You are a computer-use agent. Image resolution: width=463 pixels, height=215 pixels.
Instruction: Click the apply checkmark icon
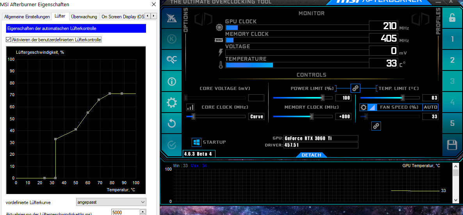pos(172,145)
